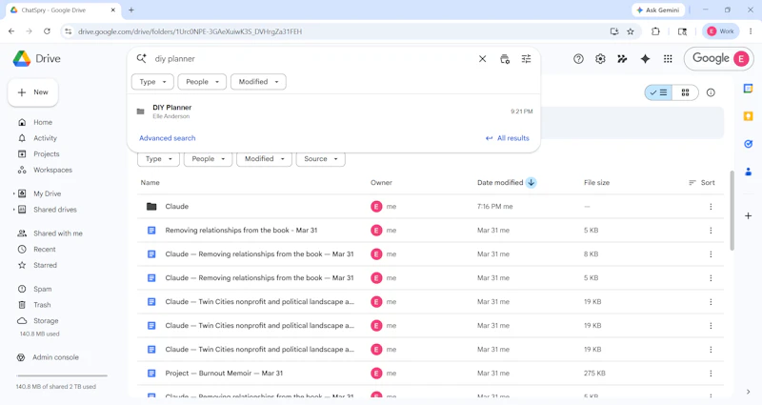Show folder details info icon
The image size is (762, 405).
[x=711, y=92]
